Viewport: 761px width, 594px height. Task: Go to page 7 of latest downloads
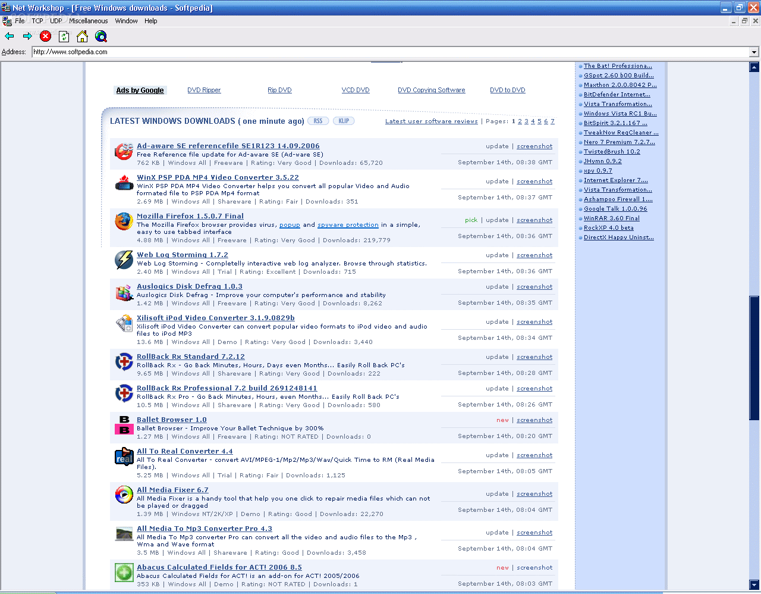[552, 121]
